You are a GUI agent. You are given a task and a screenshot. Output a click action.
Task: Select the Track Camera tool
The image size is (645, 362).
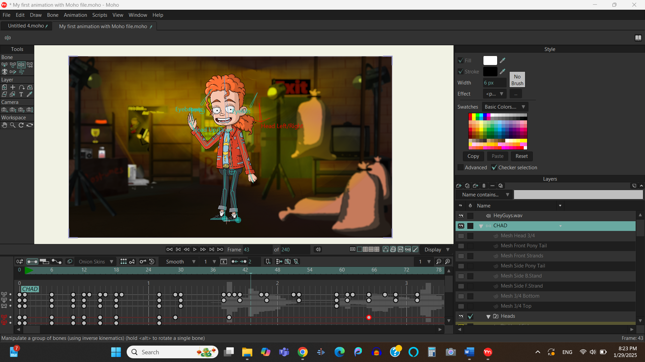(x=4, y=110)
